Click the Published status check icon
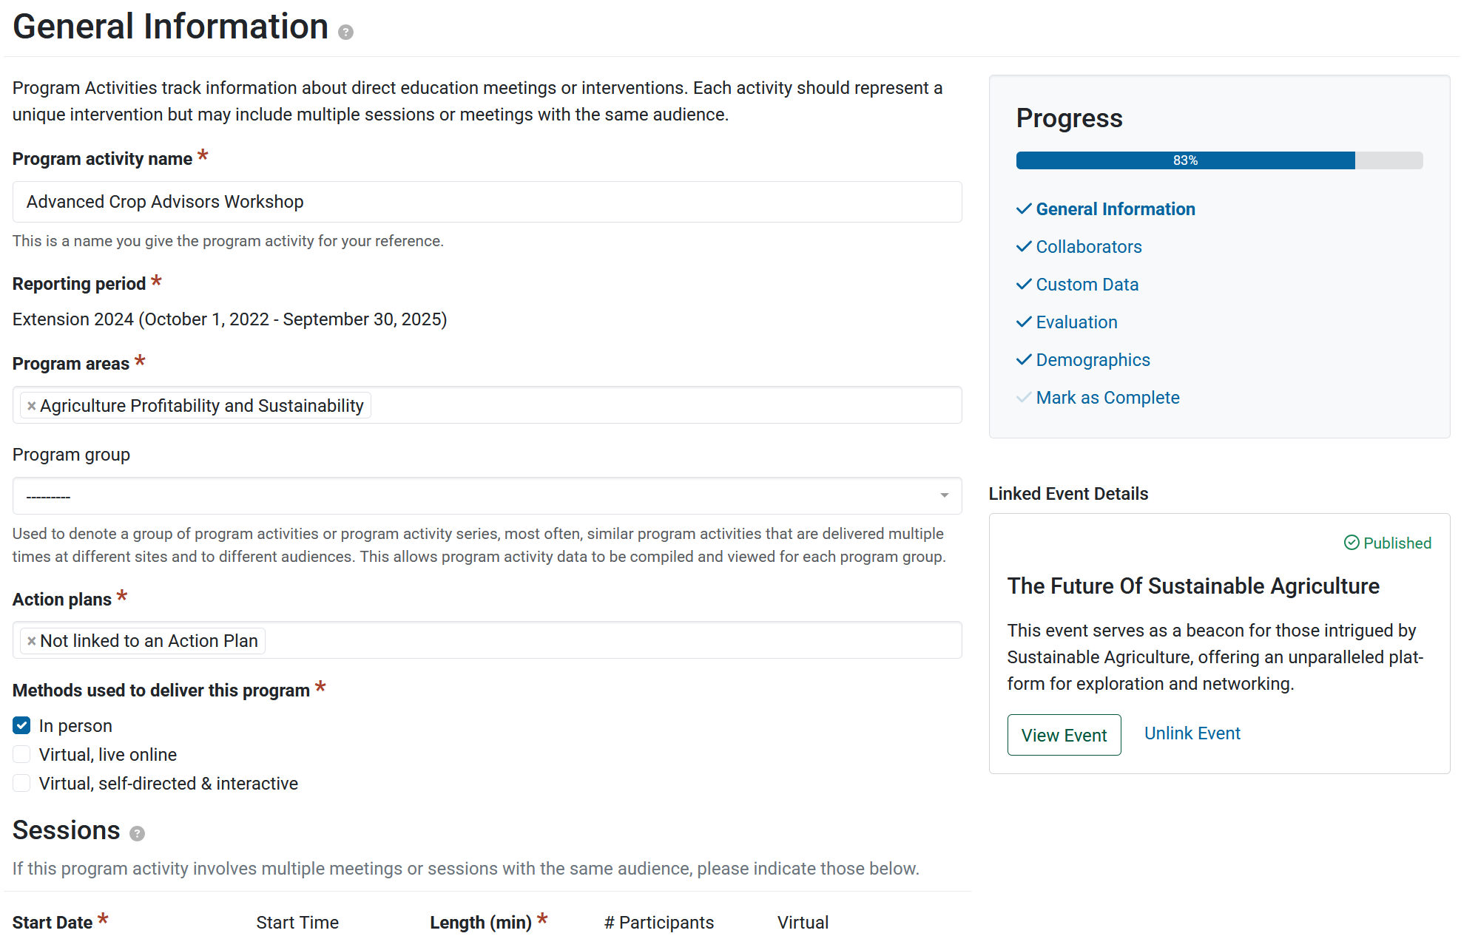This screenshot has height=936, width=1478. (x=1352, y=543)
